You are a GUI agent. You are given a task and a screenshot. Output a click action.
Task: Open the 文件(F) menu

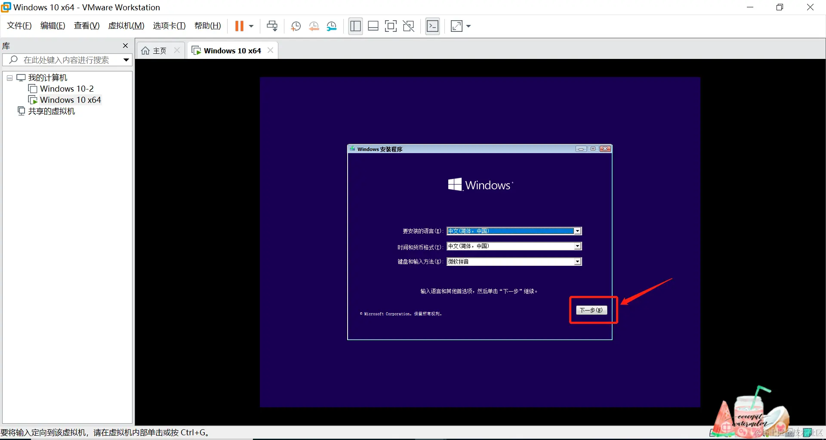point(19,26)
